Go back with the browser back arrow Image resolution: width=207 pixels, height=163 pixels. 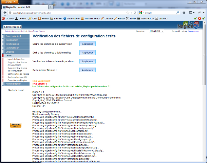(x=5, y=13)
